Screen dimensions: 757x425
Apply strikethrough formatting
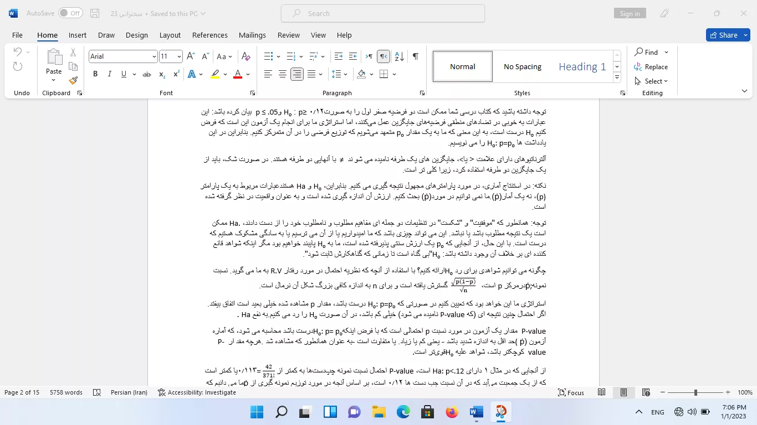[147, 74]
